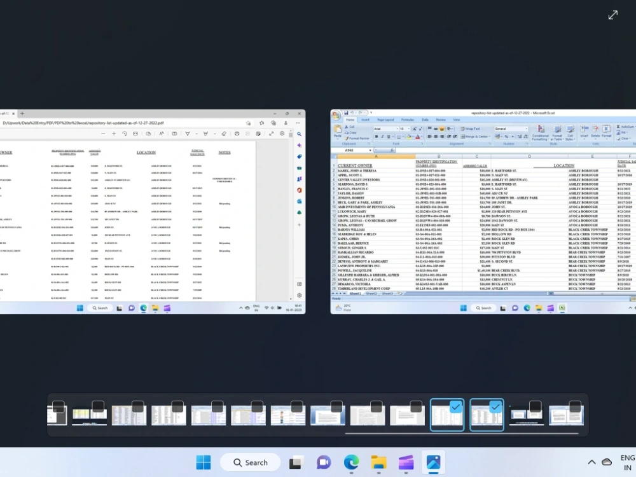Open the Windows Start menu
Screen dimensions: 636x477
point(204,462)
